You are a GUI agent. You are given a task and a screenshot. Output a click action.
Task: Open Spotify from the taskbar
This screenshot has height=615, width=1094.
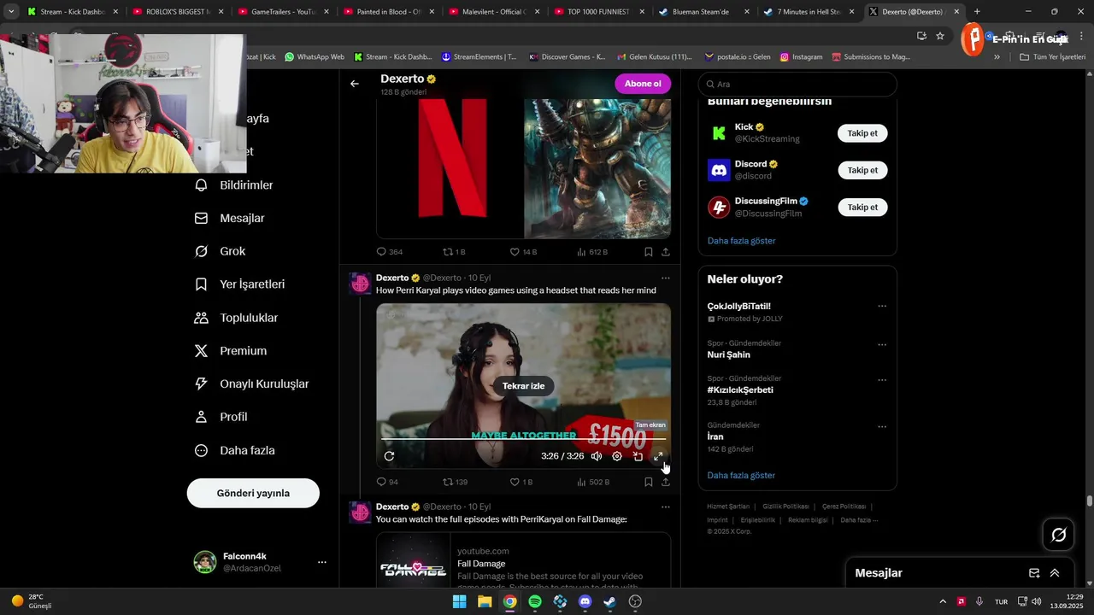tap(535, 601)
